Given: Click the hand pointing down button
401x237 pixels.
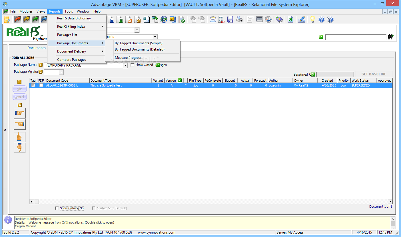Looking at the screenshot, I should (x=19, y=148).
